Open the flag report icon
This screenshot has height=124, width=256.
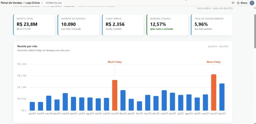coord(233,3)
